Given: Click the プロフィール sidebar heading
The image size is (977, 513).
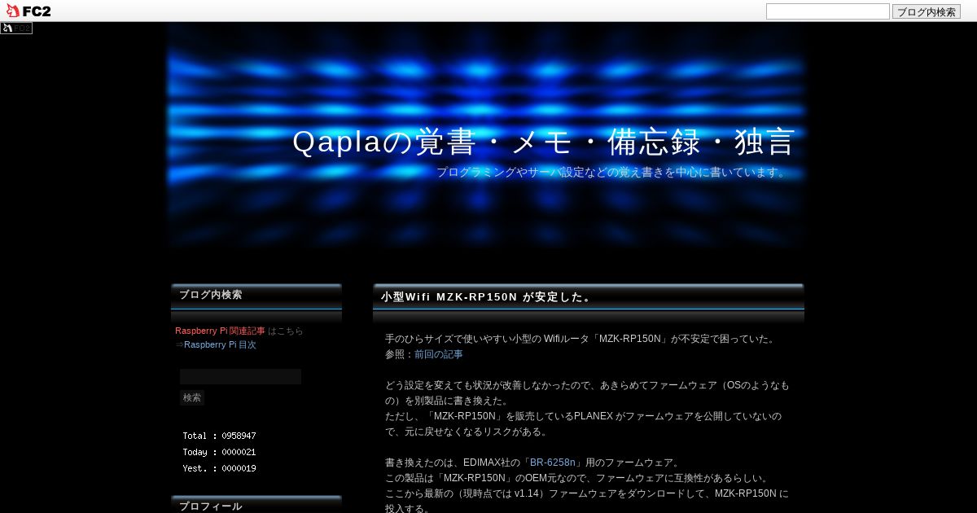Looking at the screenshot, I should point(210,506).
